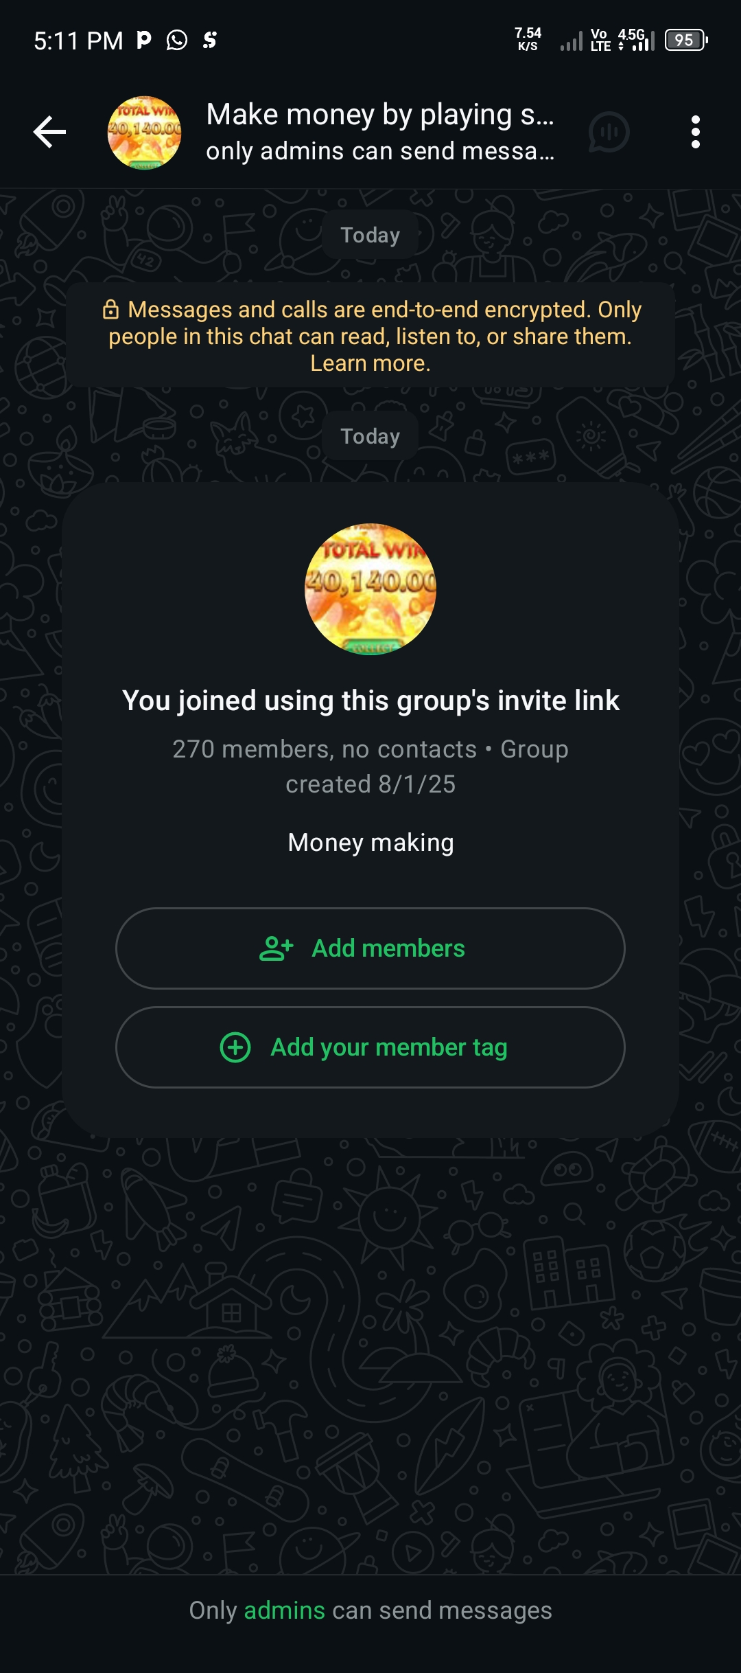The height and width of the screenshot is (1673, 741).
Task: Tap the second 'Today' date chip
Action: (x=370, y=436)
